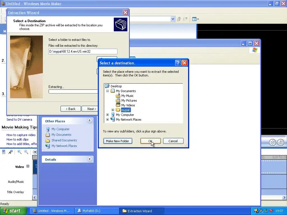Select My Videos folder in tree

pos(128,105)
